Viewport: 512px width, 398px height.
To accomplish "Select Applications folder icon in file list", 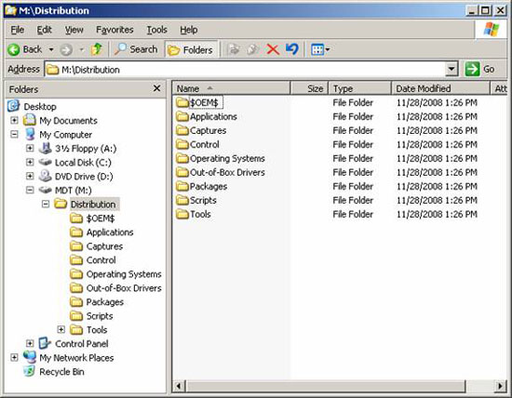I will (x=182, y=116).
